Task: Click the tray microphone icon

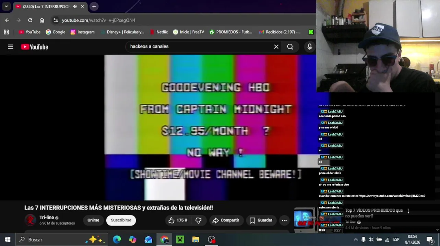Action: 364,240
